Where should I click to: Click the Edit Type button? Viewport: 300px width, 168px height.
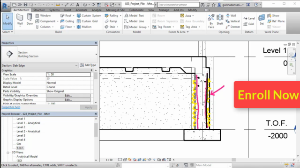tap(88, 65)
